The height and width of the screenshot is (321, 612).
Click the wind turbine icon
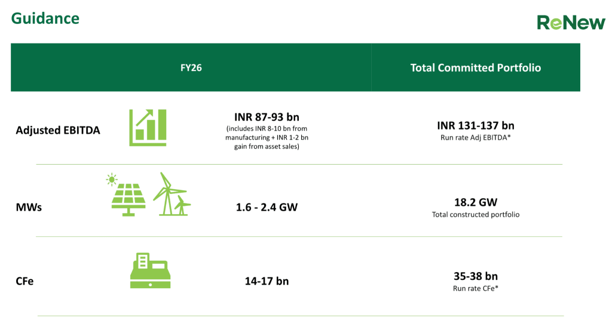(172, 194)
